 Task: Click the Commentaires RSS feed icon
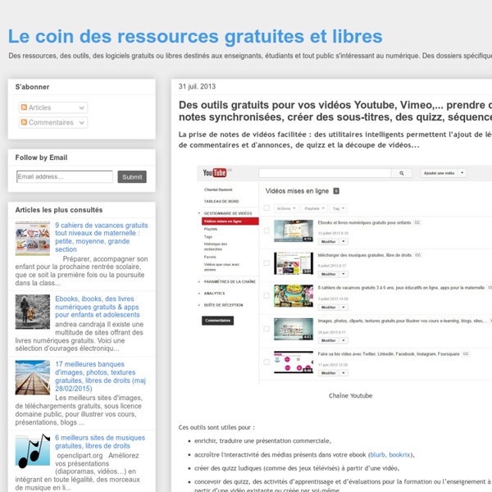24,122
